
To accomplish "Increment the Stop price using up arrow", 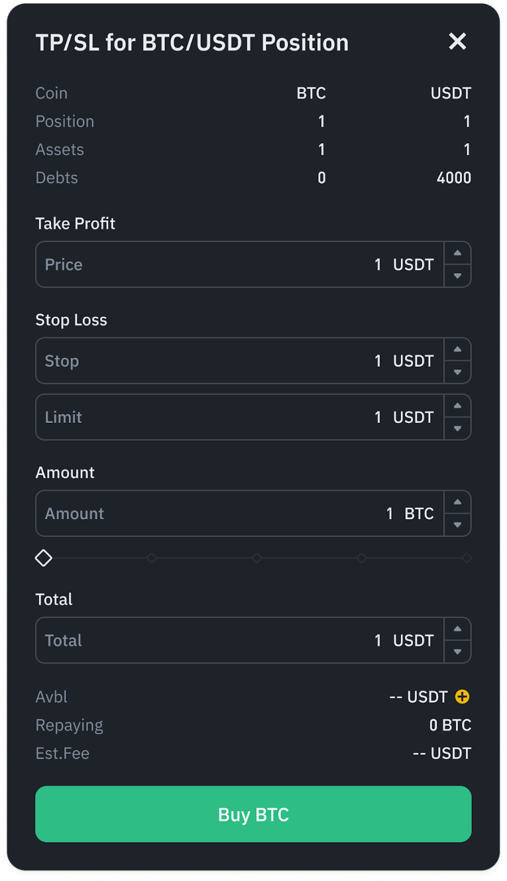I will coord(458,350).
